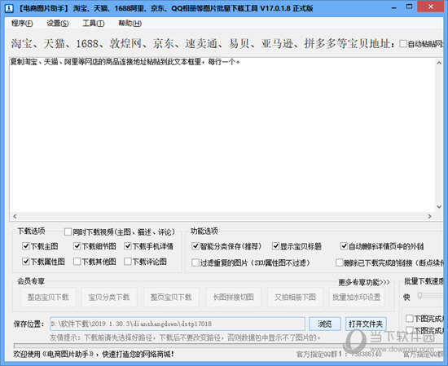The width and height of the screenshot is (448, 366).
Task: Check the 下载其他图 option
Action: tap(77, 262)
